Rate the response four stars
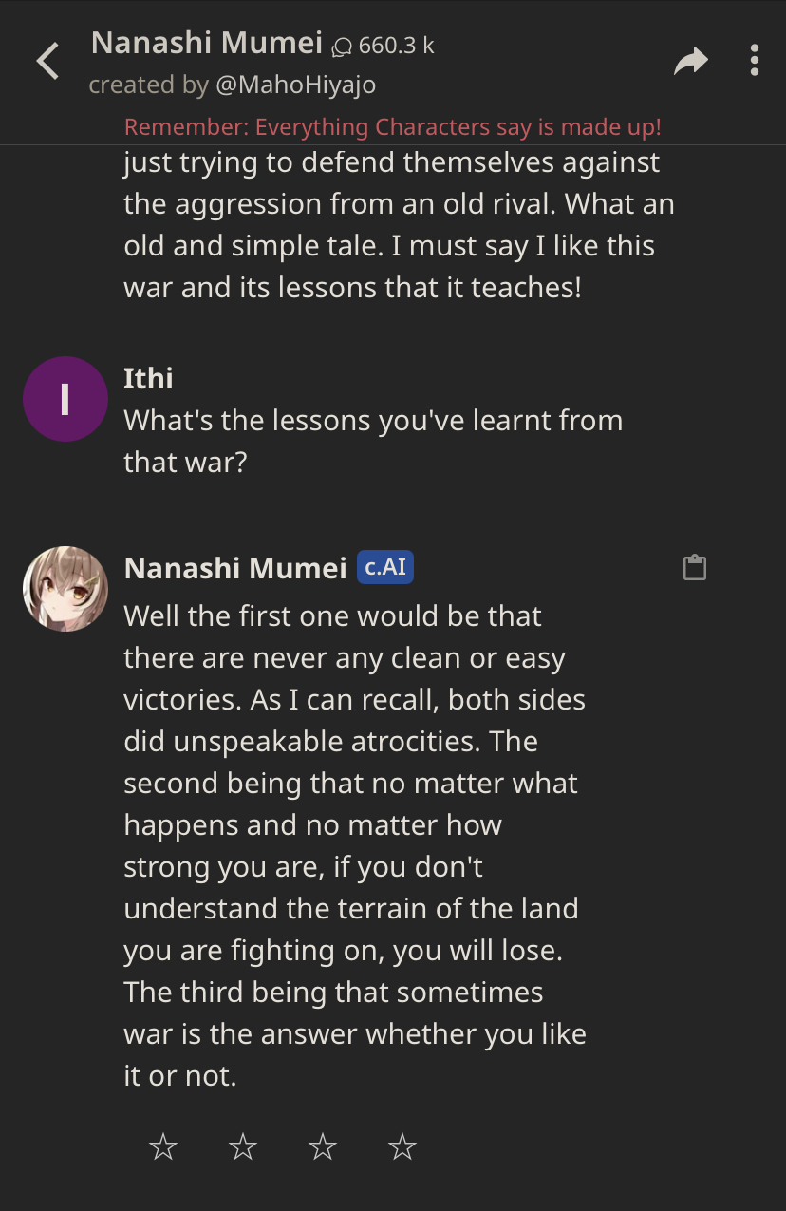This screenshot has width=786, height=1211. click(402, 1147)
